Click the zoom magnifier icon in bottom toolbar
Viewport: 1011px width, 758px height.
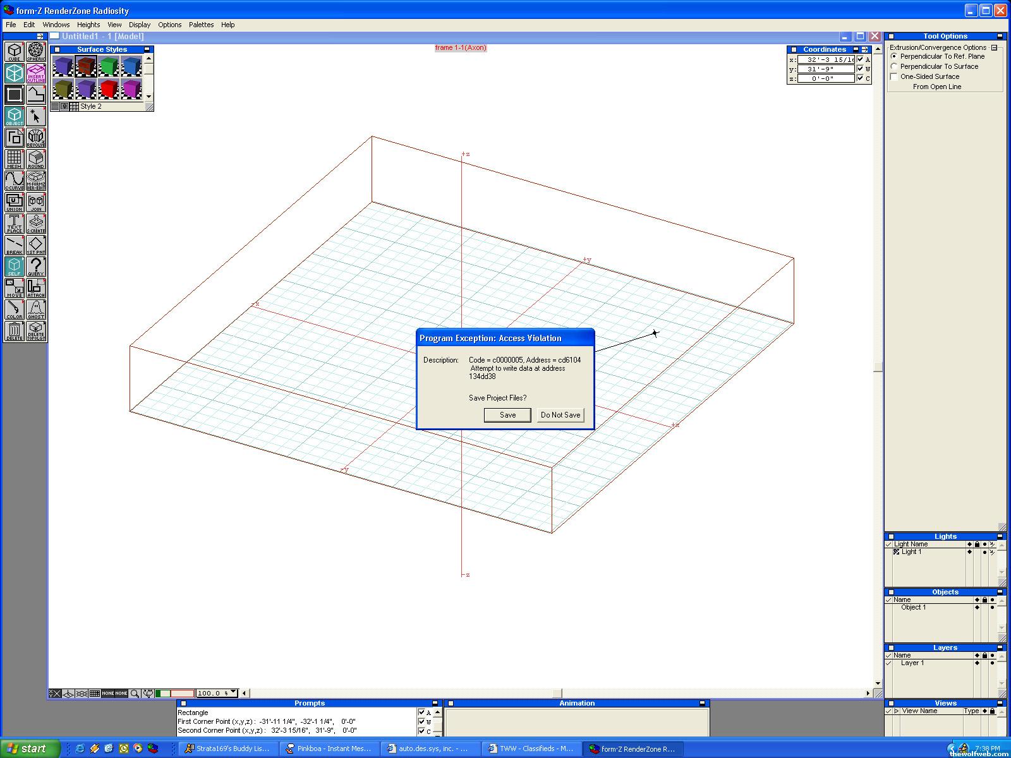135,693
